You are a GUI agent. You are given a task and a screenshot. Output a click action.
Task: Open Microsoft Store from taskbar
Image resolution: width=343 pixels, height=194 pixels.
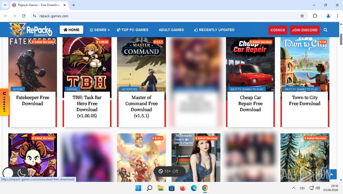pos(171,188)
